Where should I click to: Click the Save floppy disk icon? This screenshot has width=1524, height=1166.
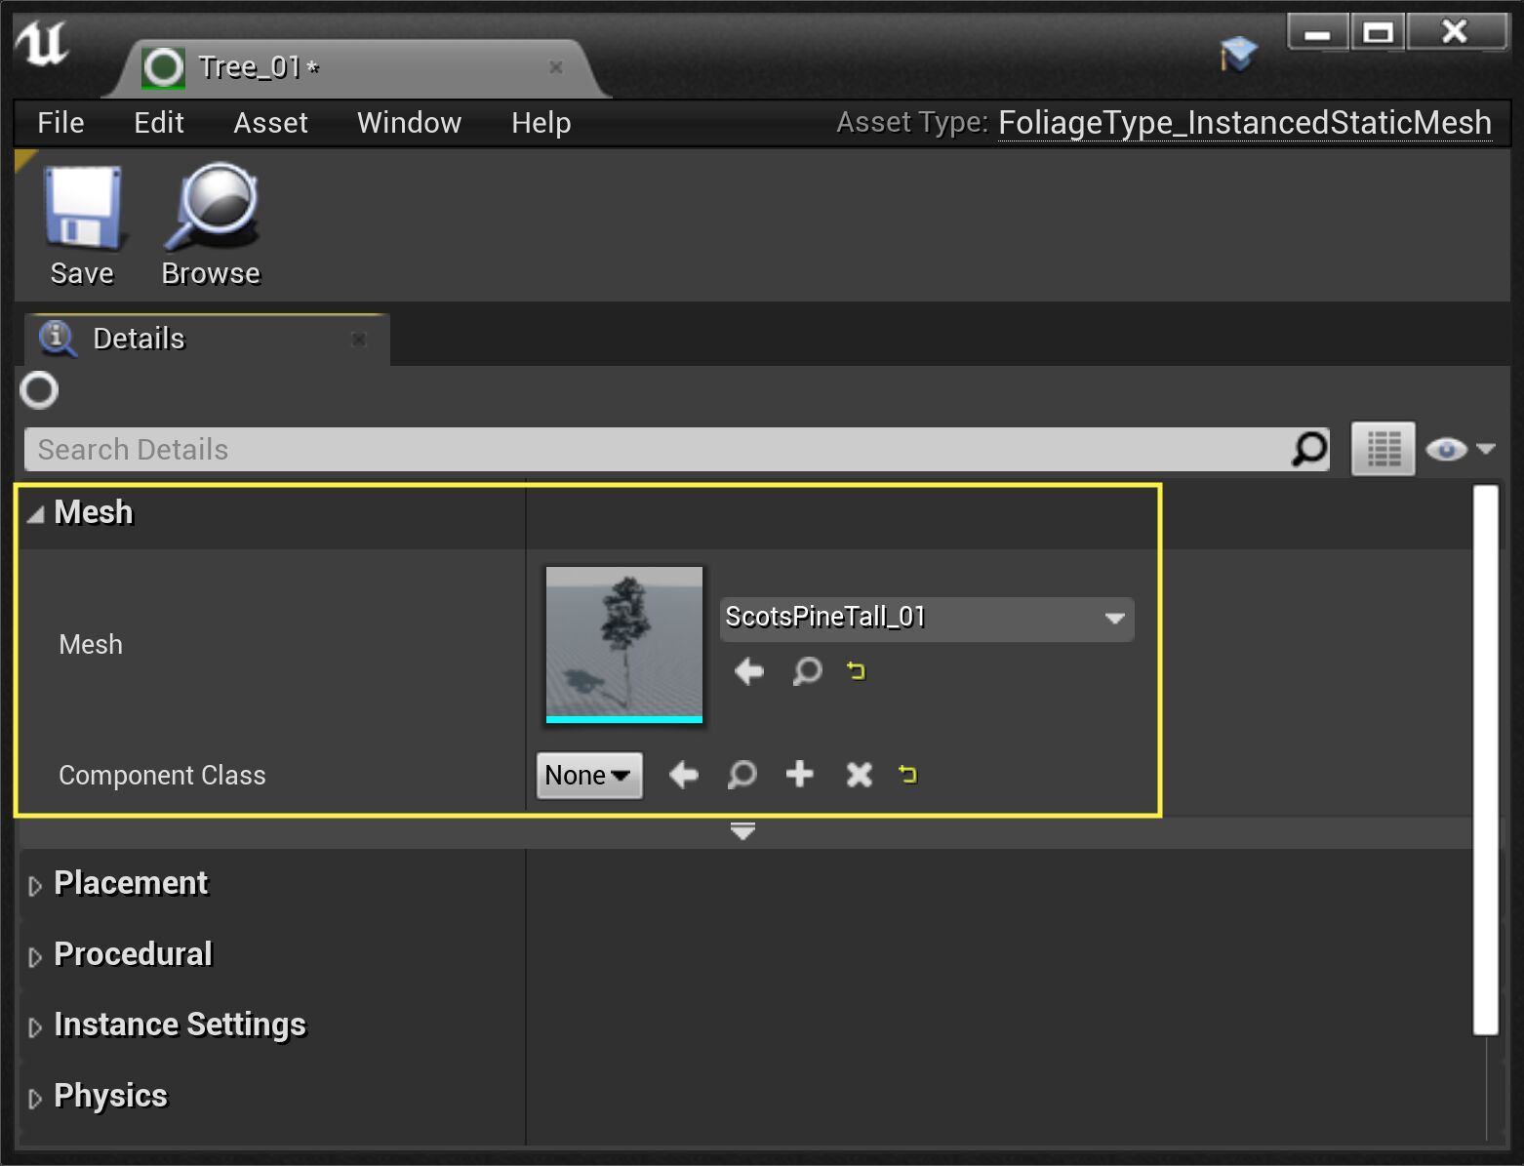[82, 209]
